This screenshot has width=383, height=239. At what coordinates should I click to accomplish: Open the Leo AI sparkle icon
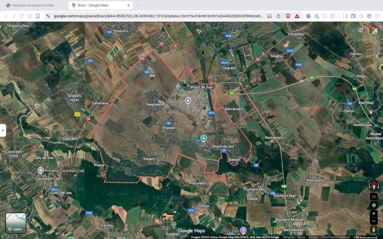pos(361,16)
